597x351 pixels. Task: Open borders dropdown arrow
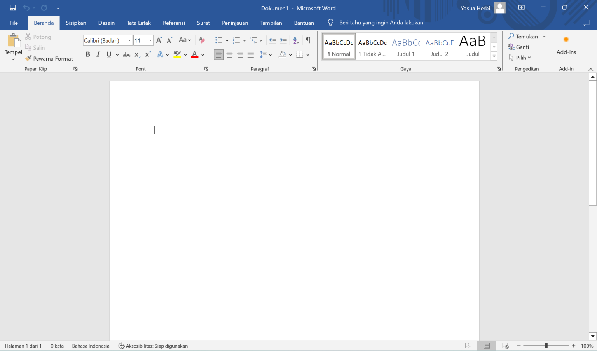308,55
